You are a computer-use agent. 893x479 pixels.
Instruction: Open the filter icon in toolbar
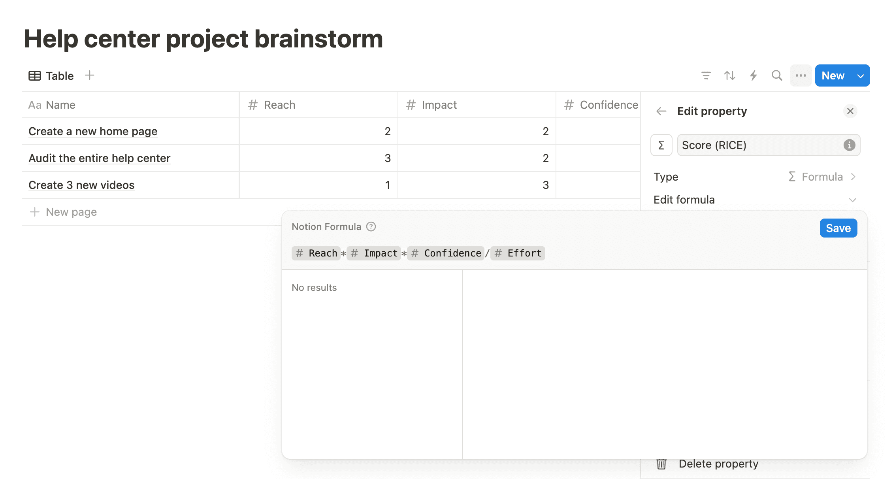tap(706, 75)
